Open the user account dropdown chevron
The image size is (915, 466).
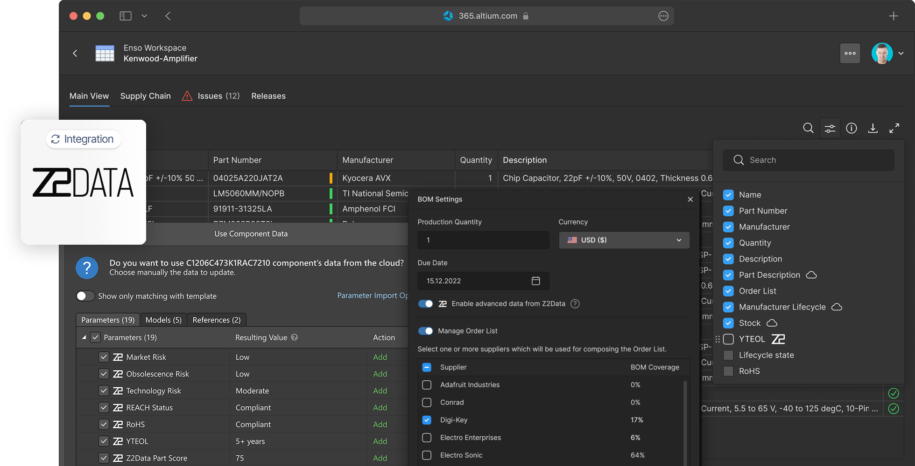point(901,53)
